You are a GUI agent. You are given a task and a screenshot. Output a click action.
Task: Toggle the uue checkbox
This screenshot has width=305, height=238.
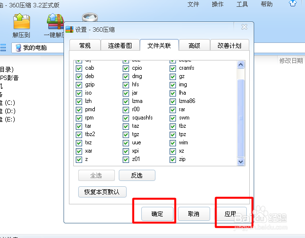tap(126, 143)
